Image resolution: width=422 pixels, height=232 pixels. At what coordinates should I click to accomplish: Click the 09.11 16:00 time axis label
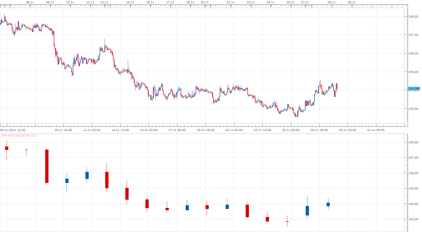pos(64,130)
